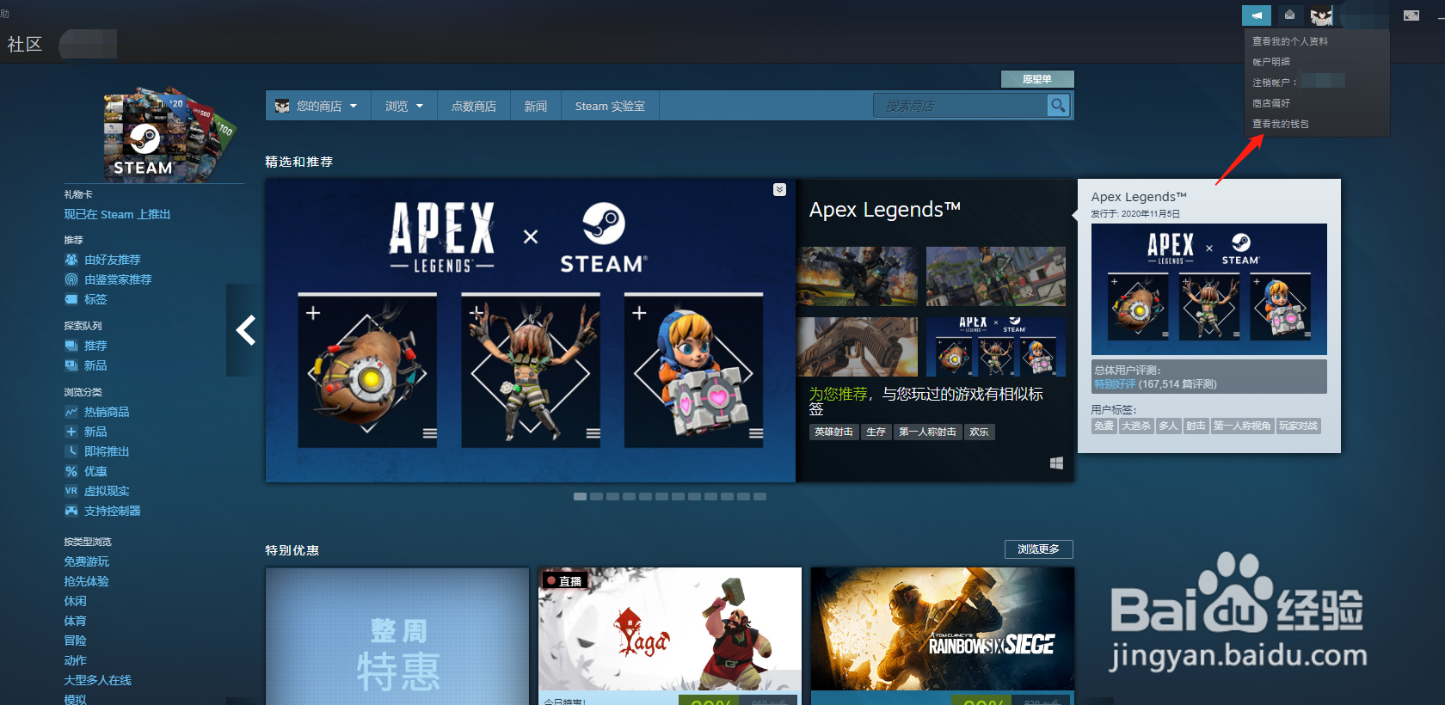Open the 点数商店 tab

[x=474, y=106]
